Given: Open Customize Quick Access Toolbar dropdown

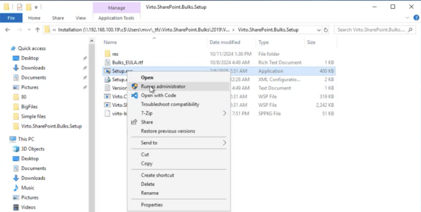Looking at the screenshot, I should pos(36,7).
